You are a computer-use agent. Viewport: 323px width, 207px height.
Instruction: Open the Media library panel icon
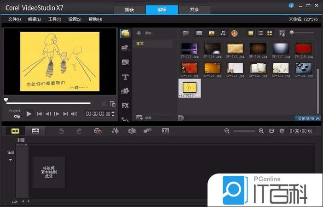click(125, 34)
